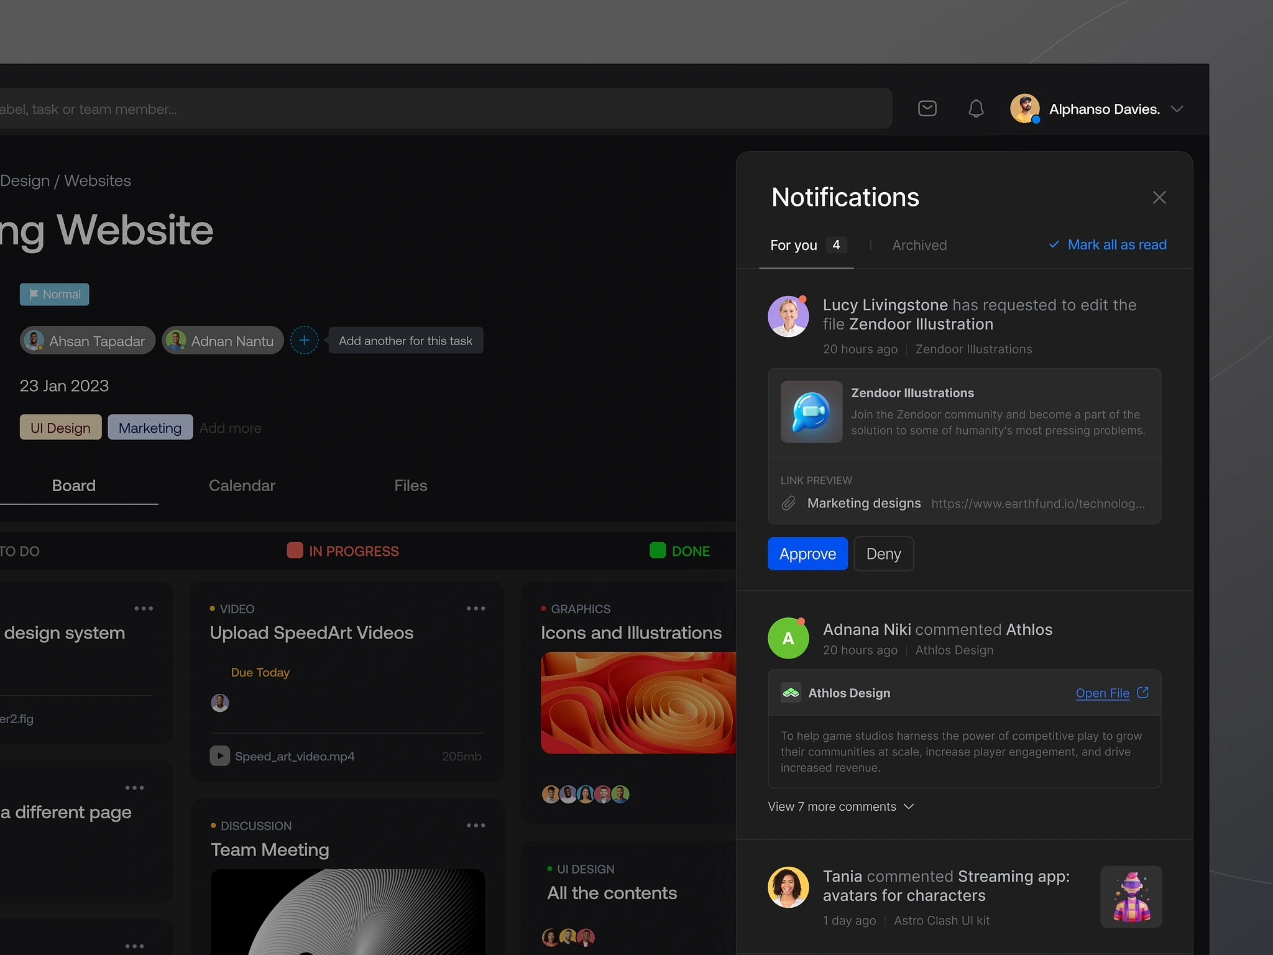Image resolution: width=1273 pixels, height=955 pixels.
Task: Approve Lucy's edit request
Action: [807, 553]
